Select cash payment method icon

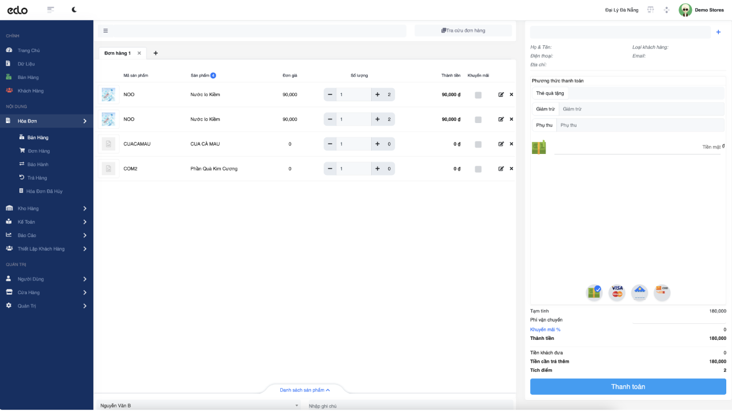point(594,292)
